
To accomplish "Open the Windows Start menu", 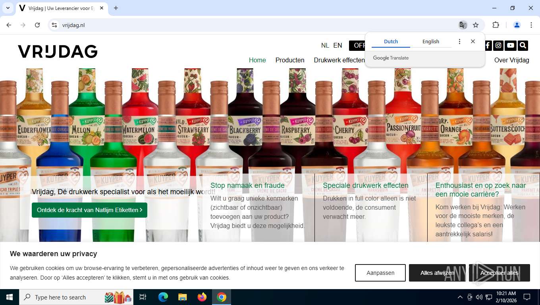I will pos(9,297).
